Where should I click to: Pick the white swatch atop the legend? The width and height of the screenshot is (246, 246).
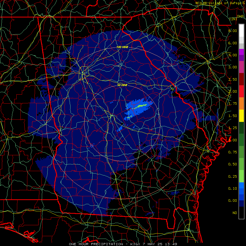(241, 31)
